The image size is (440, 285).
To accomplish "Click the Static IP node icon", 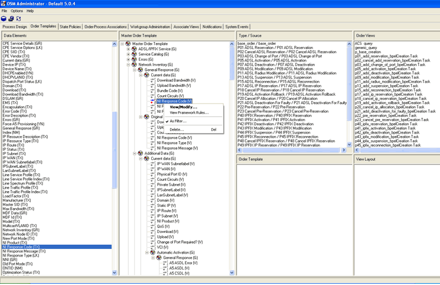I will click(152, 205).
